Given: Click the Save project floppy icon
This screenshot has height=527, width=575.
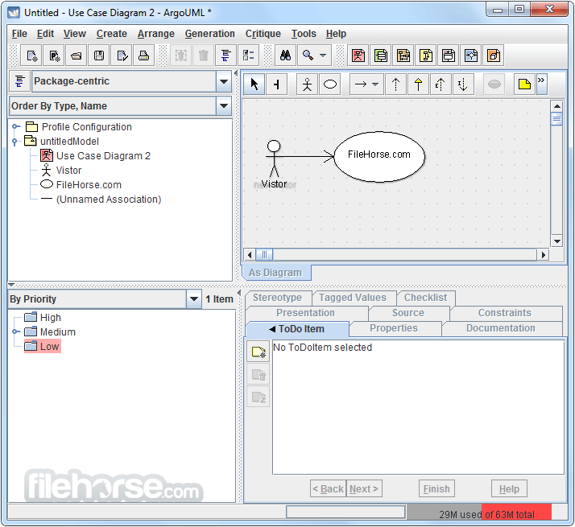Looking at the screenshot, I should 98,56.
